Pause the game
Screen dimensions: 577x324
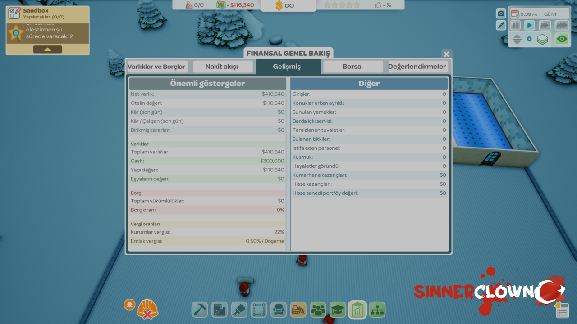[516, 26]
